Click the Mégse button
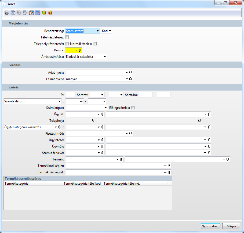Viewport: 244px width, 233px height. click(x=231, y=226)
